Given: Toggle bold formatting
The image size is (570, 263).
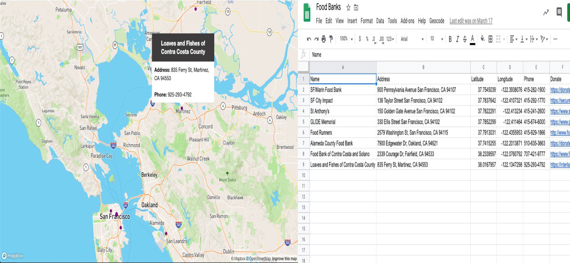Looking at the screenshot, I should [450, 39].
